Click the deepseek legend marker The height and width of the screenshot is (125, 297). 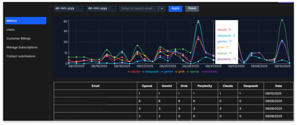(143, 71)
